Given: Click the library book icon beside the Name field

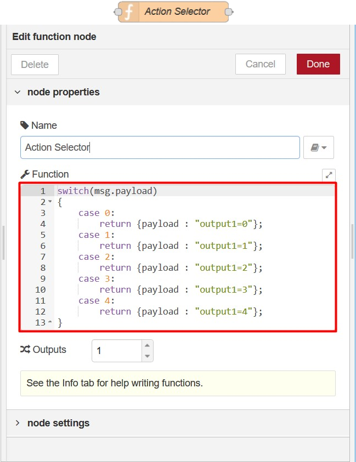Looking at the screenshot, I should 315,147.
